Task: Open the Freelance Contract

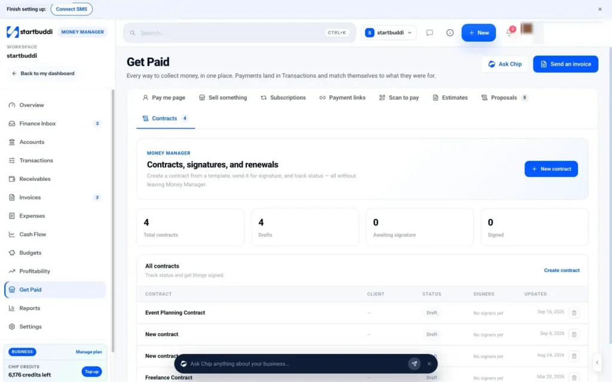Action: point(169,377)
